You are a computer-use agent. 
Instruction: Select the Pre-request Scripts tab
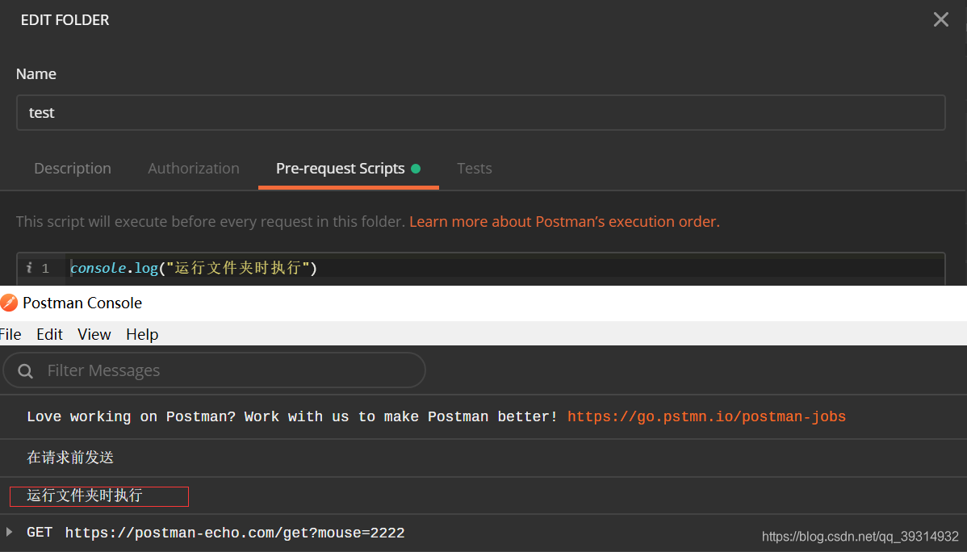(x=349, y=169)
